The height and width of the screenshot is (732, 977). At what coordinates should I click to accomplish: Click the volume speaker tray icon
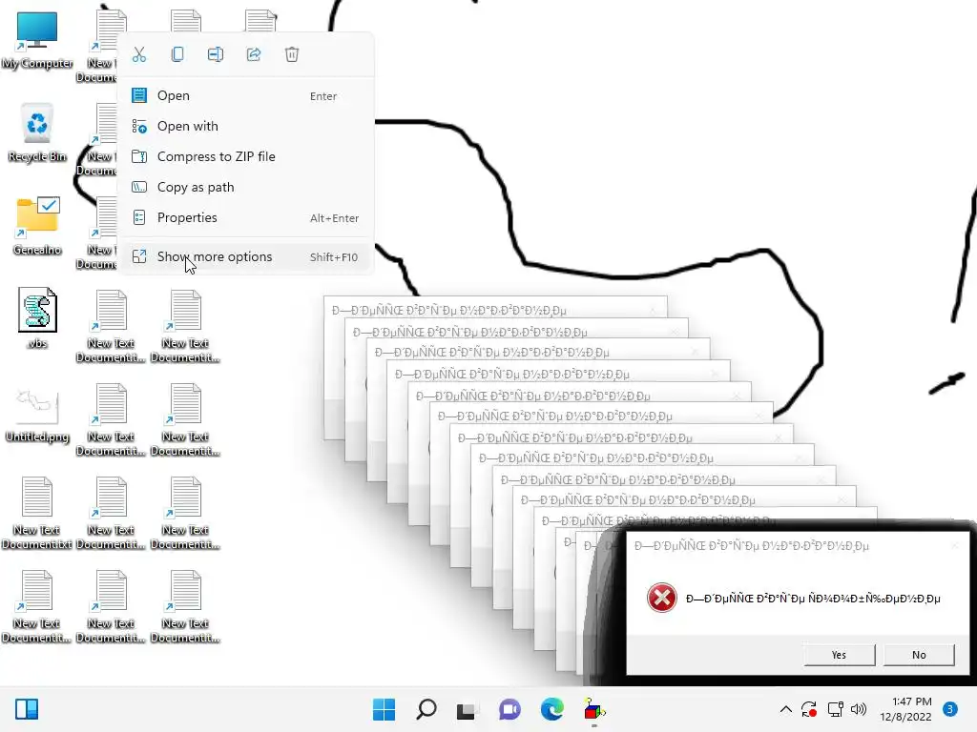(859, 709)
